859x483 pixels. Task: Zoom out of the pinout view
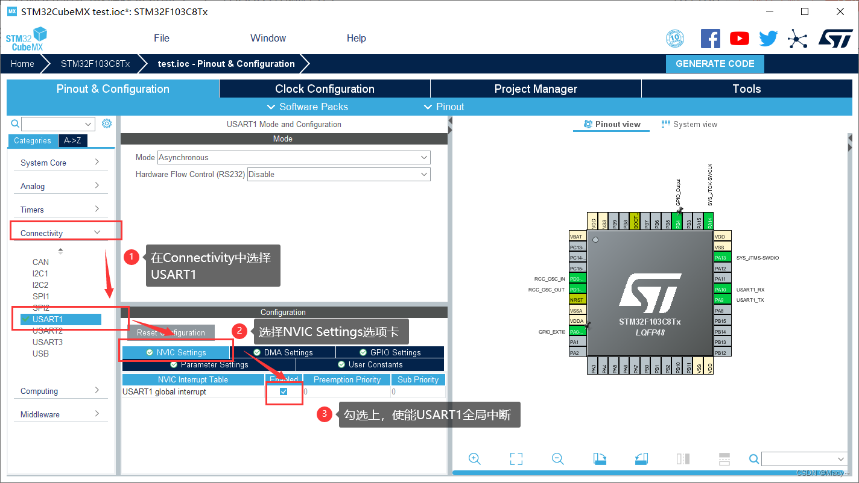tap(558, 459)
